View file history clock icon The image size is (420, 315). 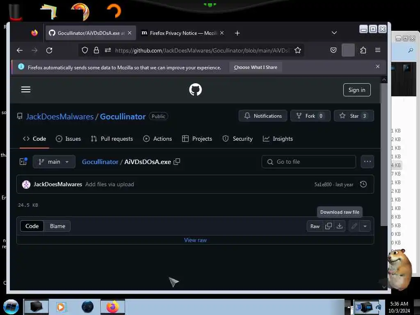click(x=363, y=184)
